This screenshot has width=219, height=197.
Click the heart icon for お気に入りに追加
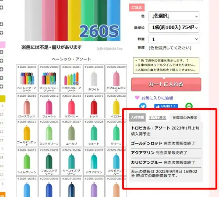137,98
